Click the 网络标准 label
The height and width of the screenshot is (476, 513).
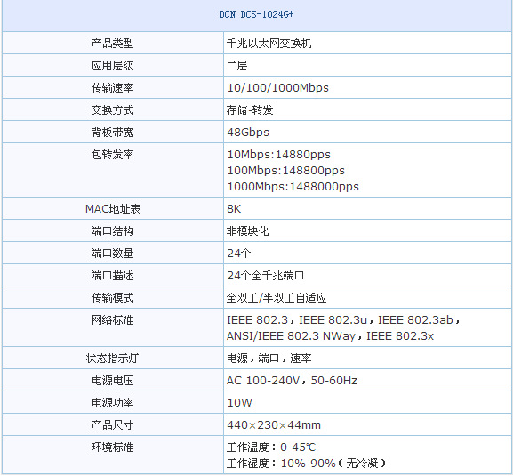[x=112, y=320]
